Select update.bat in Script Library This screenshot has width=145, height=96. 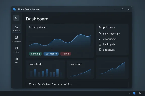point(109,50)
